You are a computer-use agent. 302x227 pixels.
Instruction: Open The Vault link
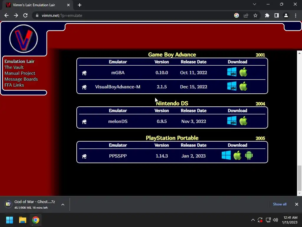[x=14, y=67]
